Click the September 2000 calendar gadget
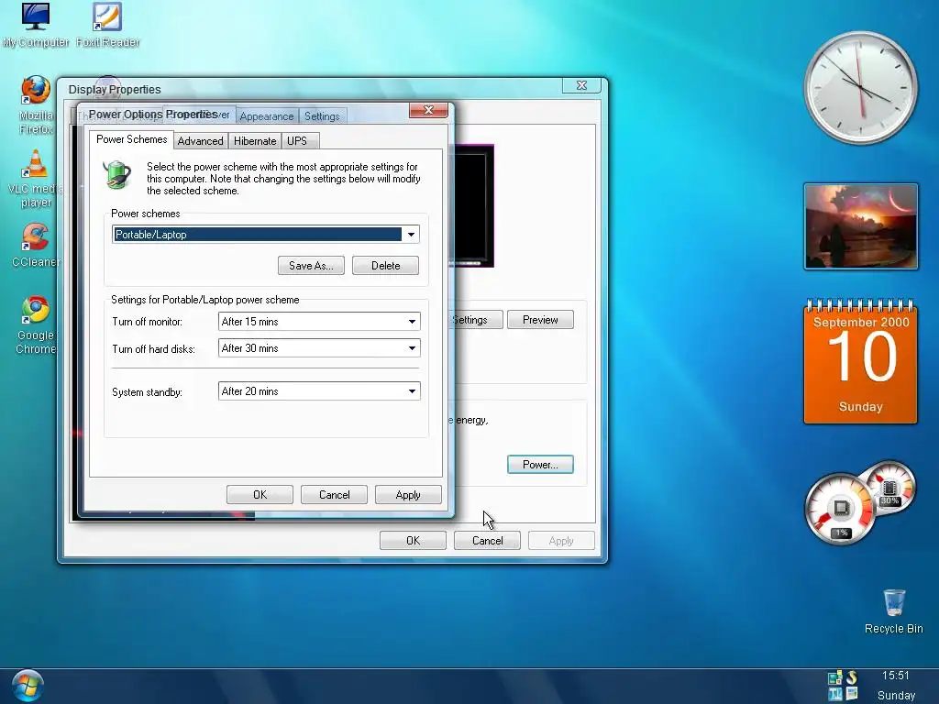 pos(860,361)
